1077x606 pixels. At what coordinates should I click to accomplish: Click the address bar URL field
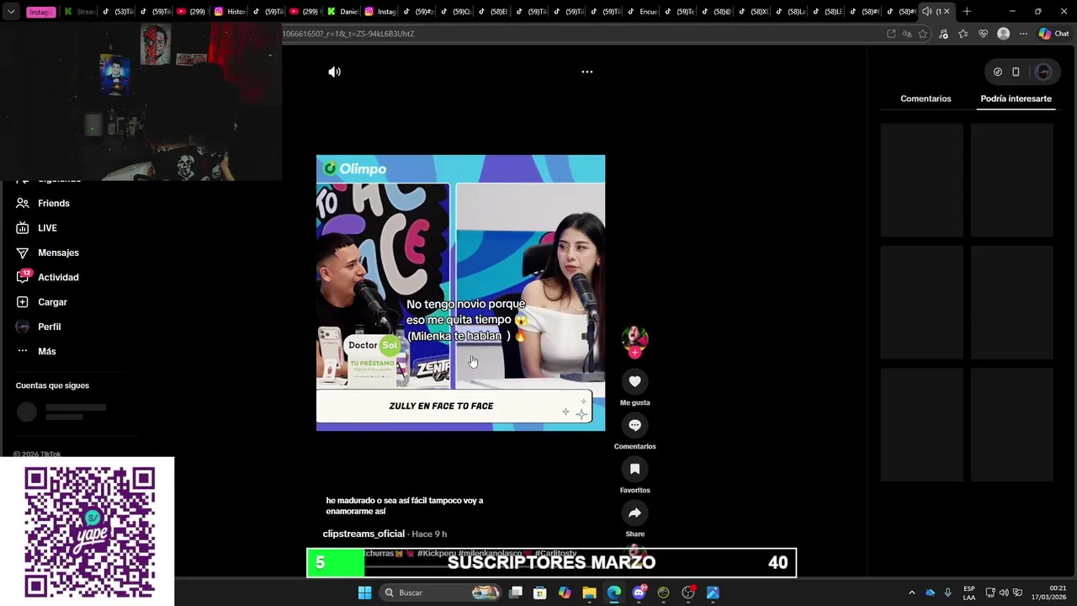click(581, 34)
